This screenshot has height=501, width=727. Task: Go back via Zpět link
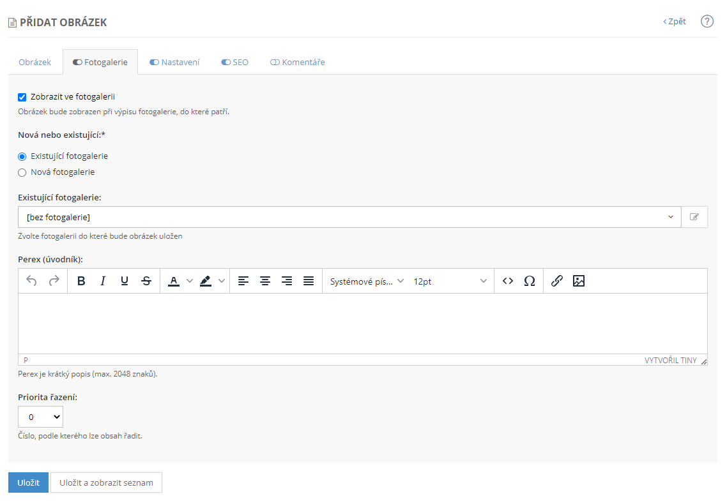click(x=675, y=22)
